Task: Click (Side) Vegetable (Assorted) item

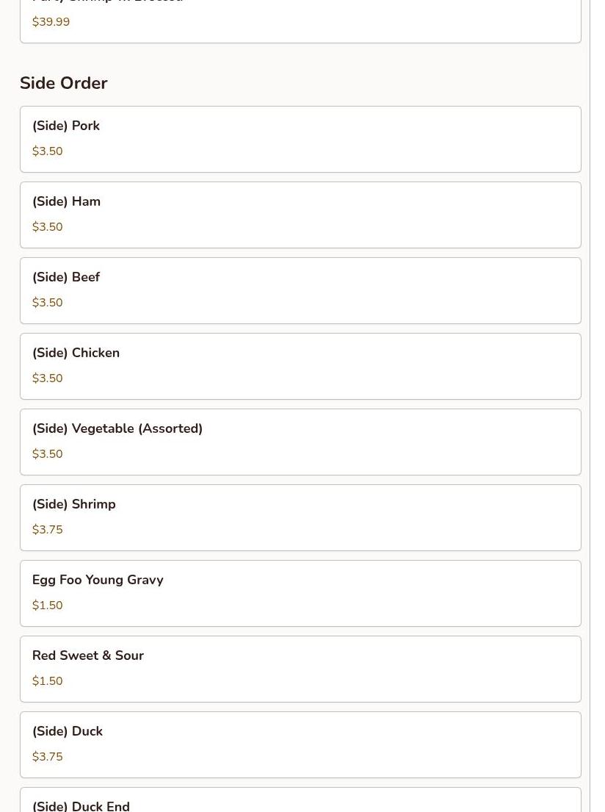Action: click(x=300, y=442)
